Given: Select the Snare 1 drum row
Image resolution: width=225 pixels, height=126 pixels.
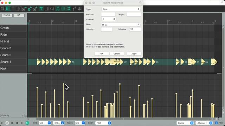Looking at the screenshot, I should (13, 62).
